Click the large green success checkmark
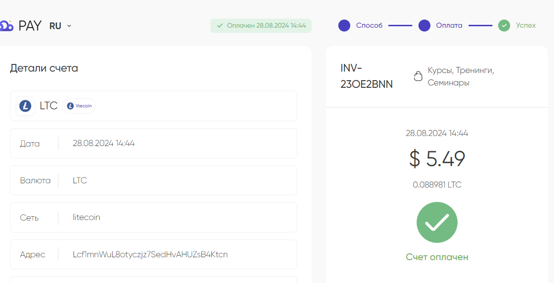Screen dimensions: 554x283 coord(437,222)
